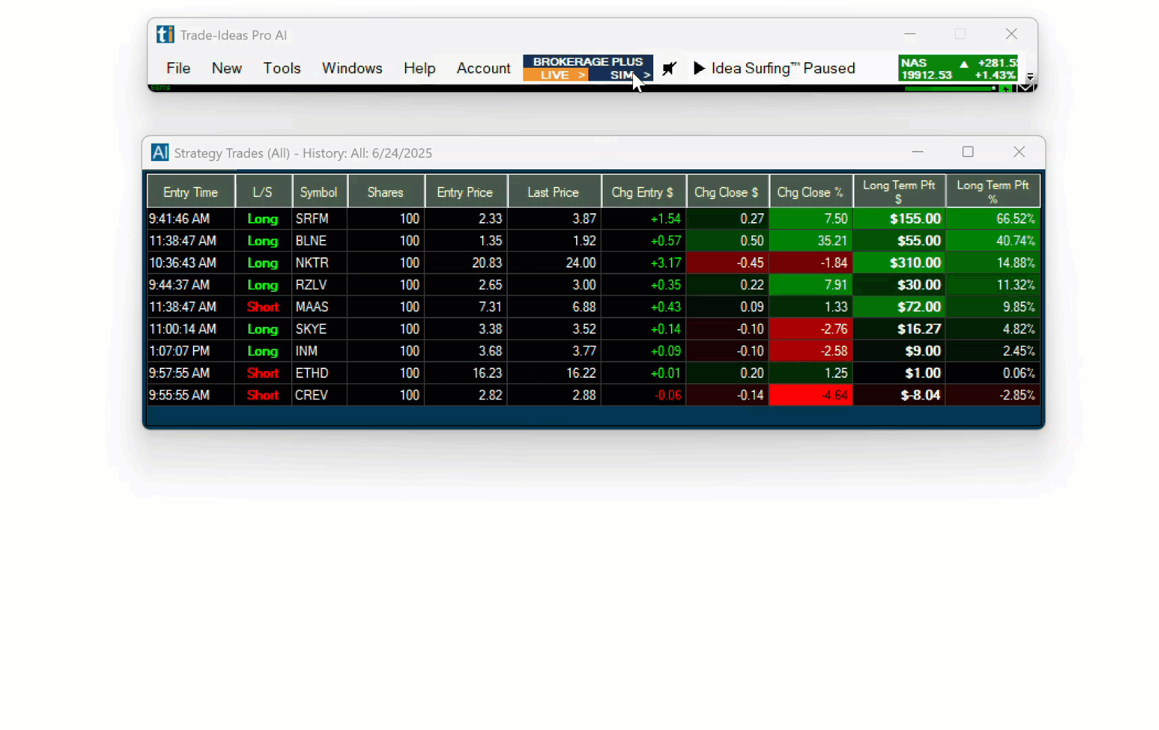The width and height of the screenshot is (1159, 730).
Task: Sort by the Chg Close % column header
Action: 810,192
